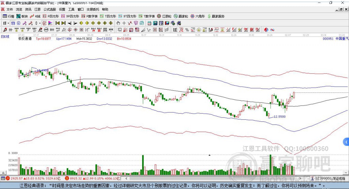Click the 极反通道 indicator name
This screenshot has width=349, height=189.
25,39
